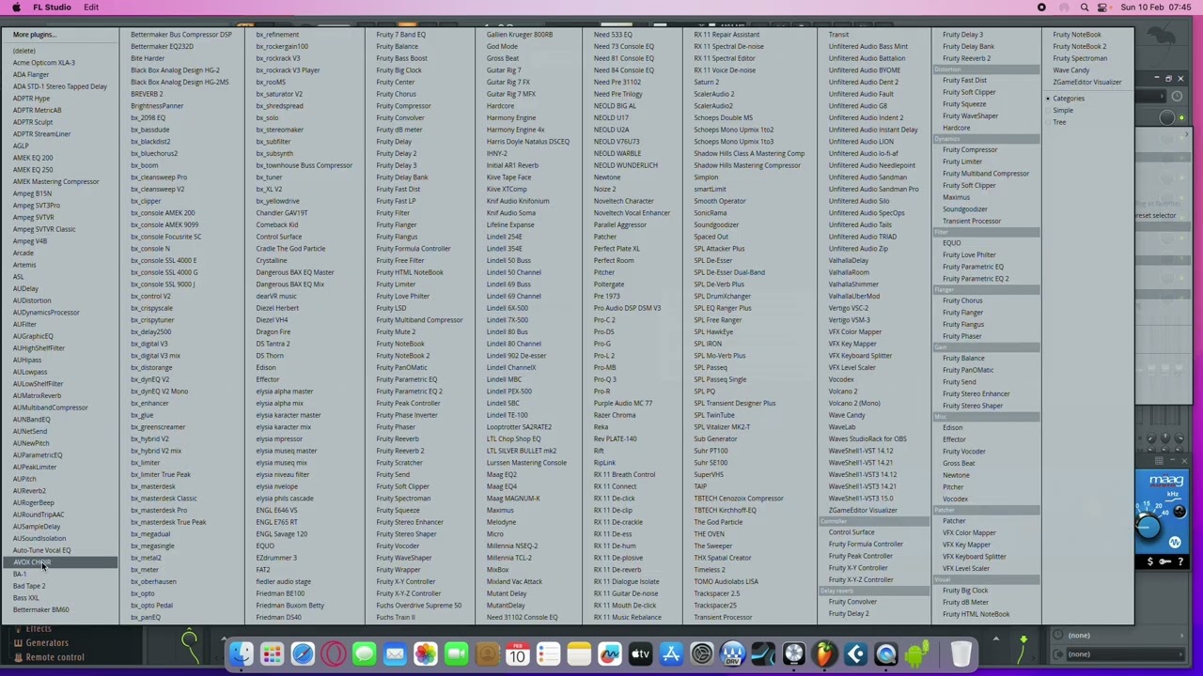Click the date and time in menu bar
Image resolution: width=1203 pixels, height=676 pixels.
click(1156, 8)
